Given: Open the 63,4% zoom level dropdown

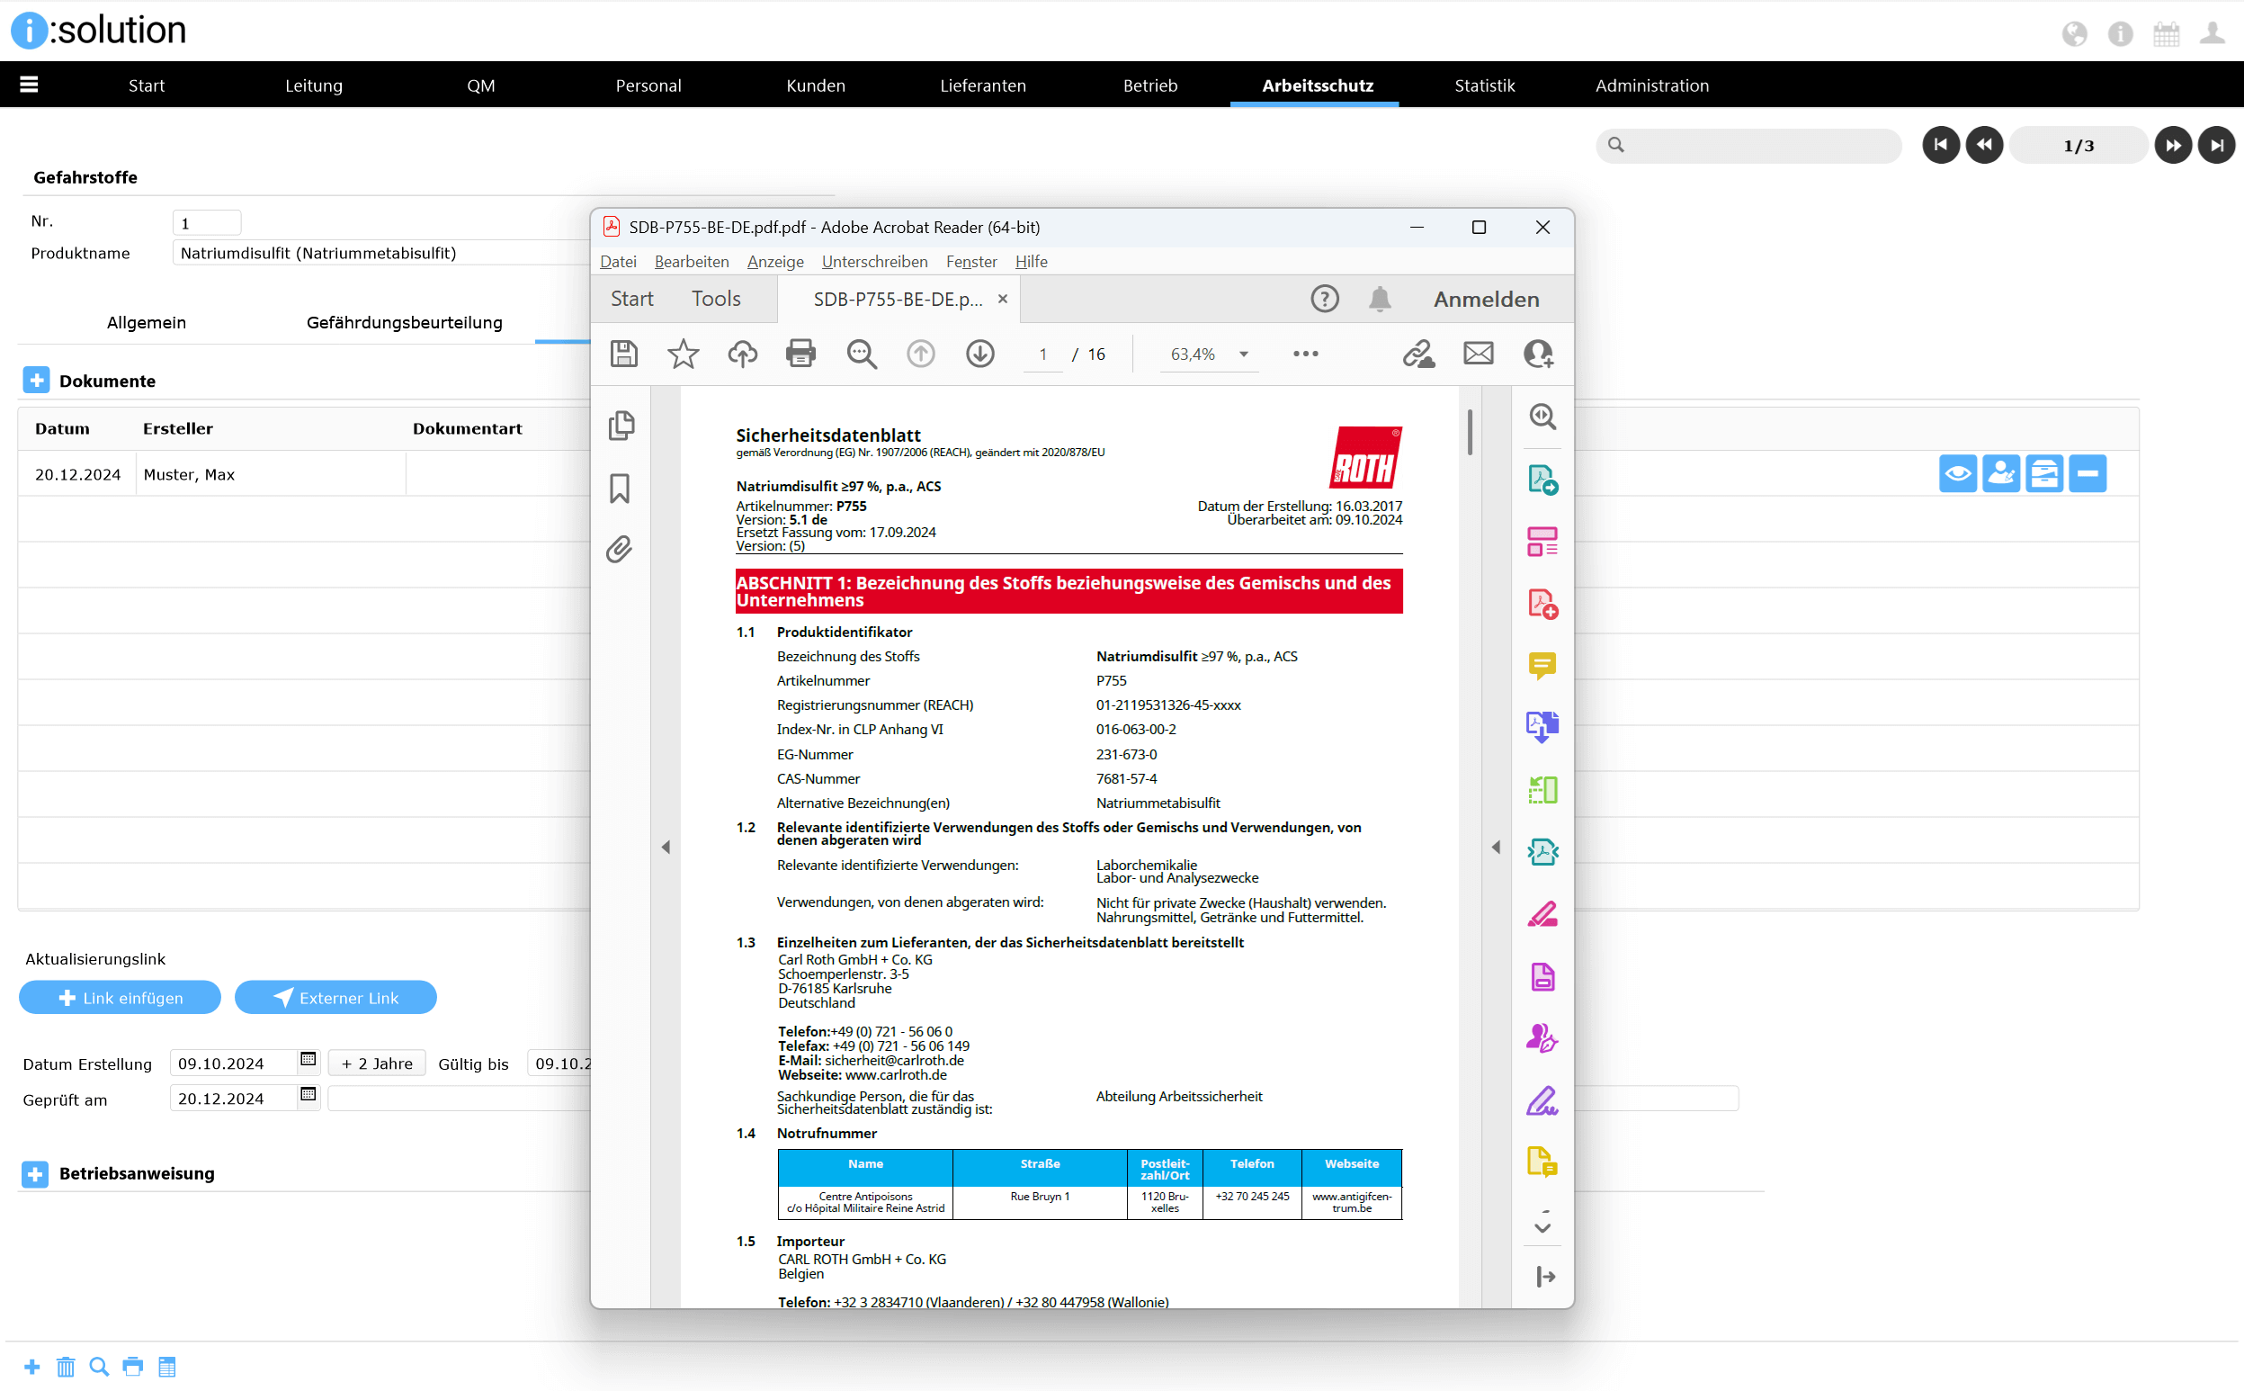Looking at the screenshot, I should pyautogui.click(x=1243, y=354).
